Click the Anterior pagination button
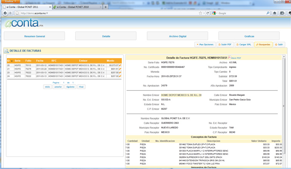 tap(58, 87)
